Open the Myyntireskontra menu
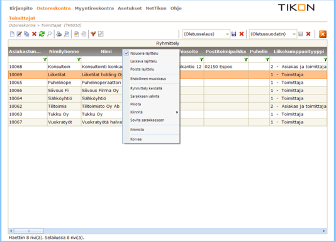 [x=94, y=8]
